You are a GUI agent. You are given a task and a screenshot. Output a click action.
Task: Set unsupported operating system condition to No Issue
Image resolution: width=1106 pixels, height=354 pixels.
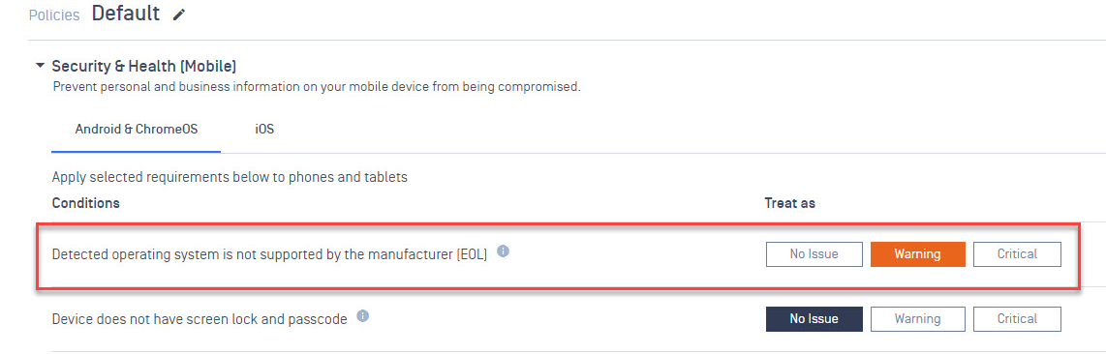click(x=814, y=254)
